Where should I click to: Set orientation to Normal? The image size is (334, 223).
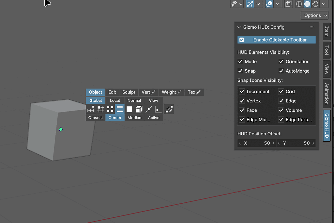click(x=134, y=100)
